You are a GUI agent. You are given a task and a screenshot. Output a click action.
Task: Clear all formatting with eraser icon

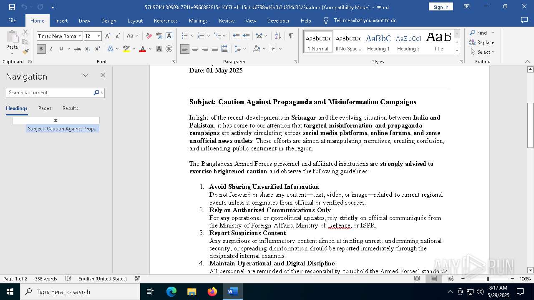149,36
